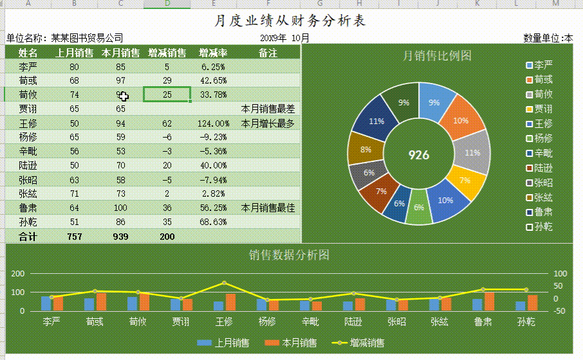Select the 上月销售 legend entry in the bar chart
583x360 pixels.
pos(223,343)
